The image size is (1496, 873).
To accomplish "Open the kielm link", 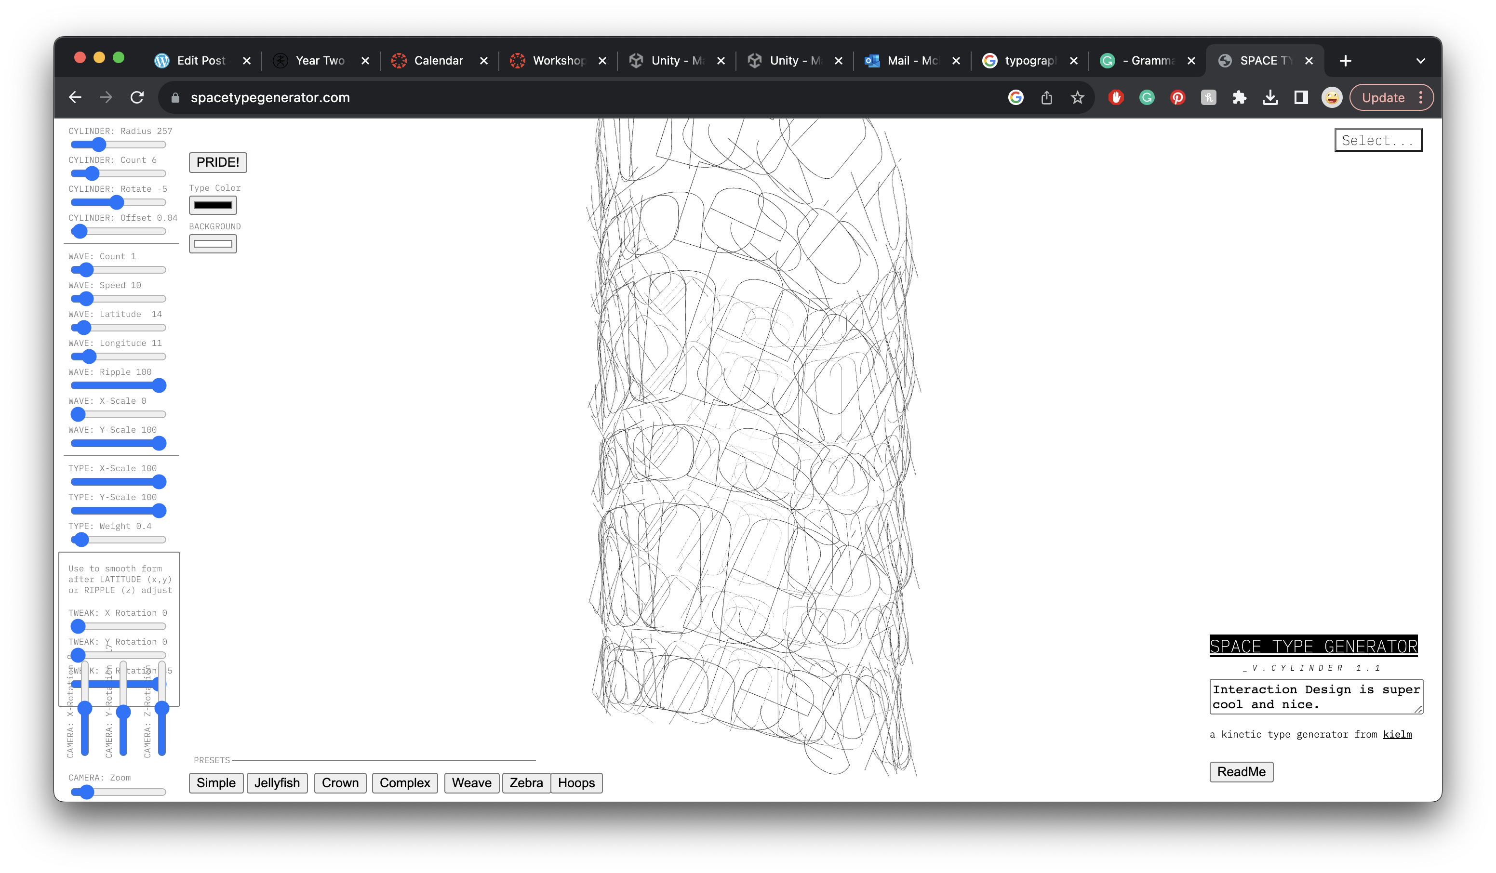I will click(1398, 734).
